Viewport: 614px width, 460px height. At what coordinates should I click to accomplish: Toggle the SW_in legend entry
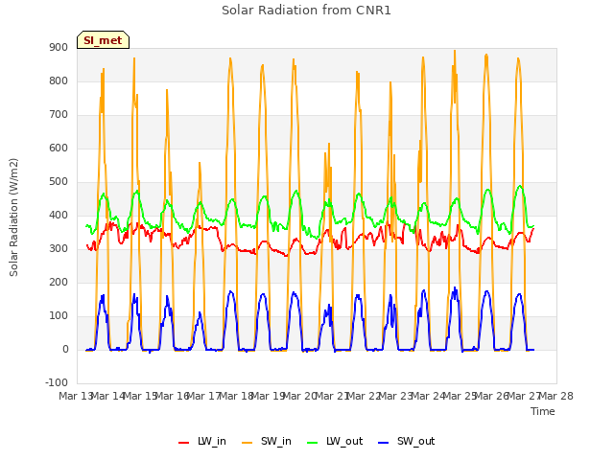tap(267, 441)
